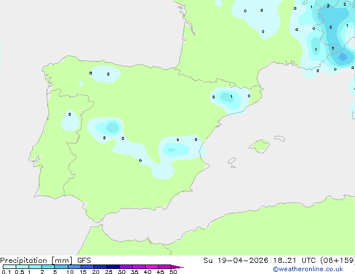Screen dimensions: 355x274
Task: Click the '18..21 UTC' time range text
Action: tap(294, 261)
